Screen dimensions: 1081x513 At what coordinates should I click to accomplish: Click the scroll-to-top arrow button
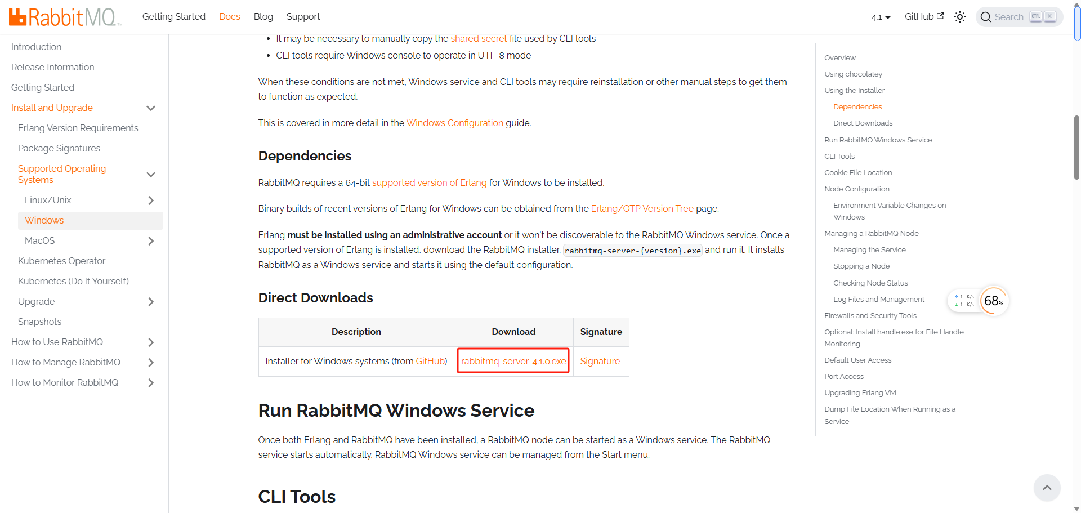[1047, 488]
